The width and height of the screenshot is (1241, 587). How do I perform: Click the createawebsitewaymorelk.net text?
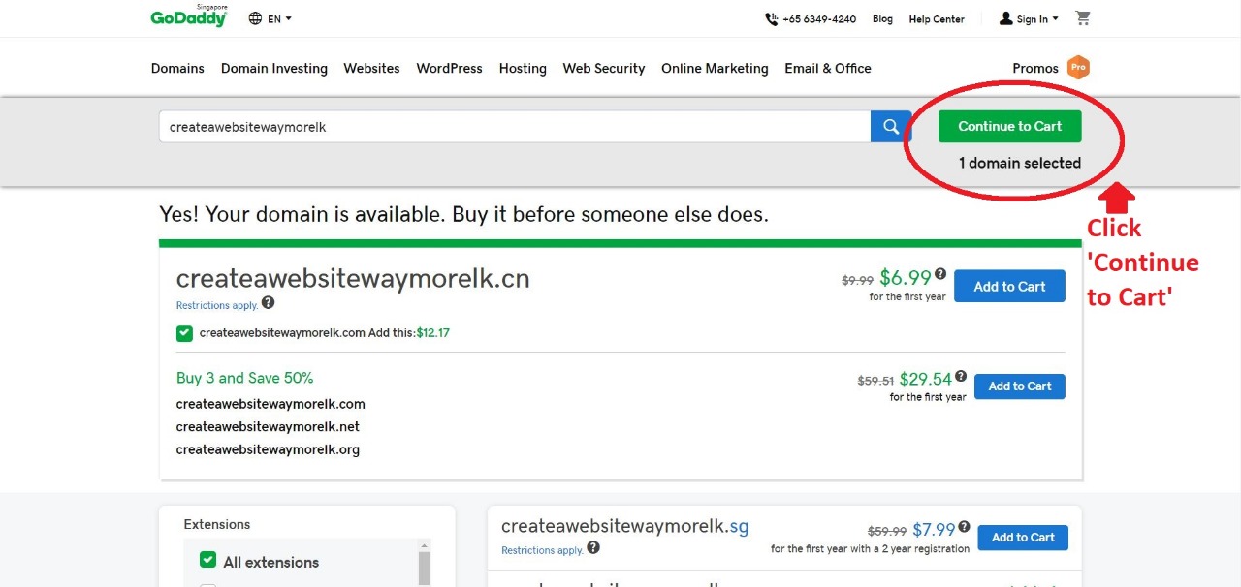(268, 427)
